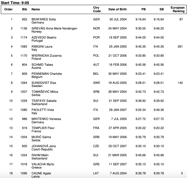Select MIKITENKO Vanessa's country code GER

[96, 119]
